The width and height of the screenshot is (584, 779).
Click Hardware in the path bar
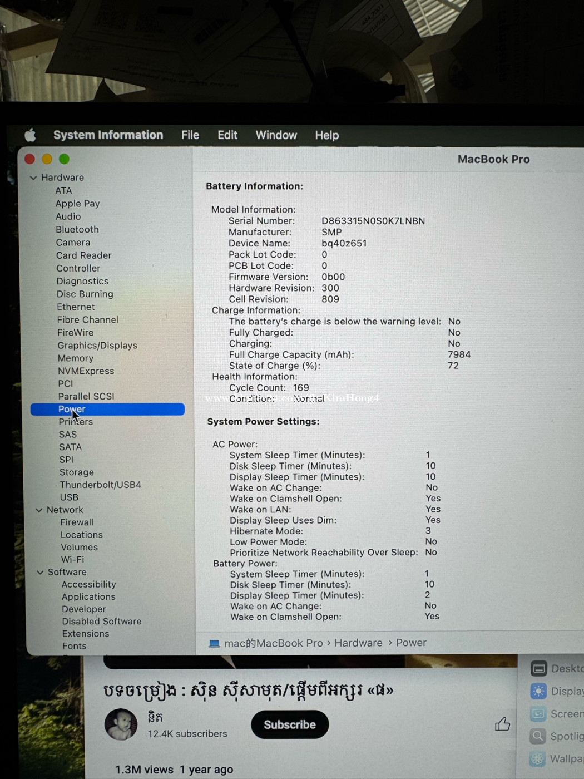pyautogui.click(x=358, y=643)
